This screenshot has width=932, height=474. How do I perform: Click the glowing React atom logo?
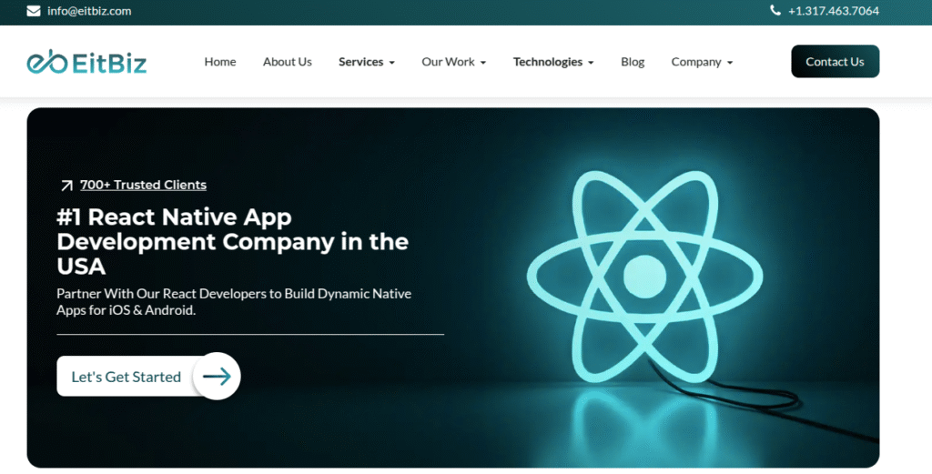coord(645,274)
